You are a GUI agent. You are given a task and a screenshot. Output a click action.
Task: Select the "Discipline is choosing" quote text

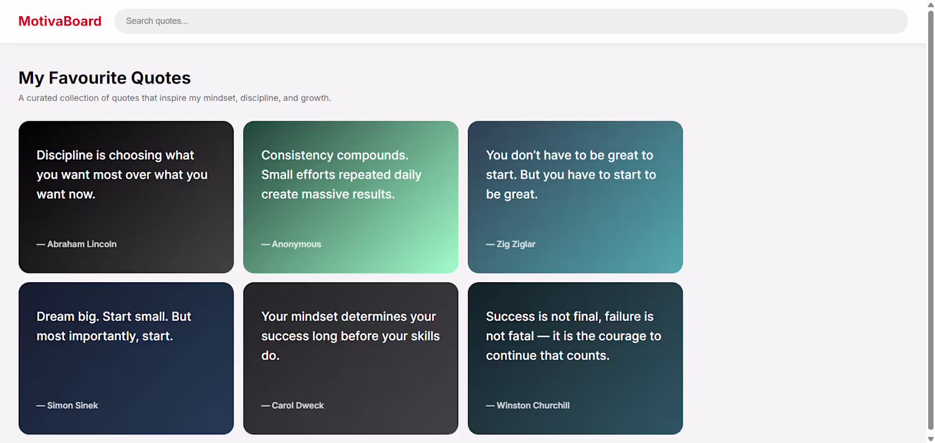coord(122,174)
